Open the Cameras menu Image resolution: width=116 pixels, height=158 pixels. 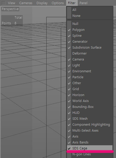pos(26,3)
